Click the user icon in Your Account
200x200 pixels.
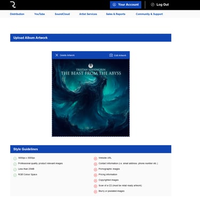(x=114, y=5)
